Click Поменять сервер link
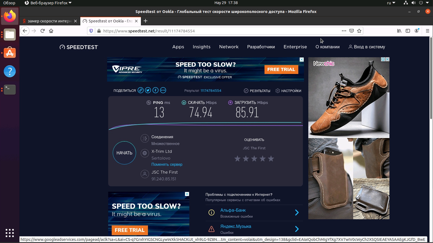433x243 pixels. (x=167, y=164)
